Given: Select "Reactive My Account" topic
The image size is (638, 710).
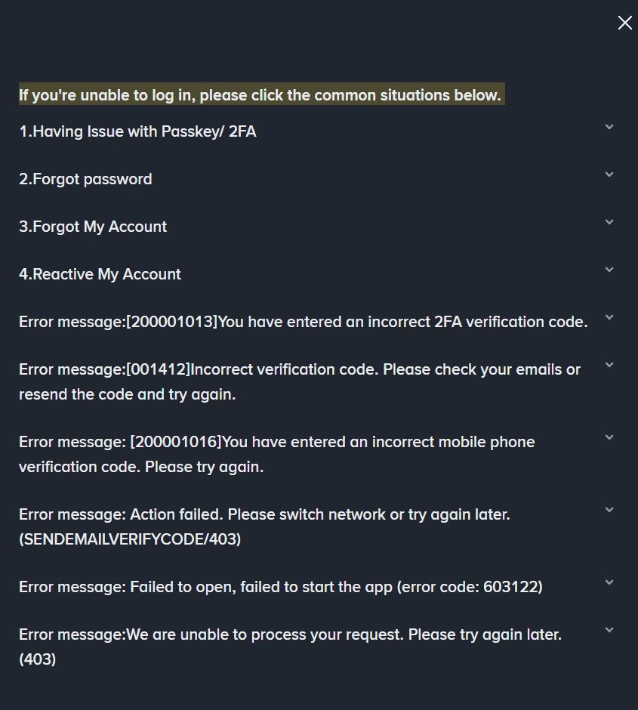Looking at the screenshot, I should tap(100, 274).
